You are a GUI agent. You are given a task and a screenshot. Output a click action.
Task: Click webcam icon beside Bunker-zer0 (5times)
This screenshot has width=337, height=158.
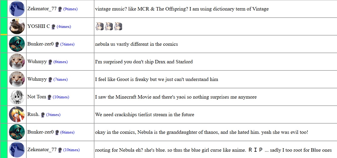57,44
